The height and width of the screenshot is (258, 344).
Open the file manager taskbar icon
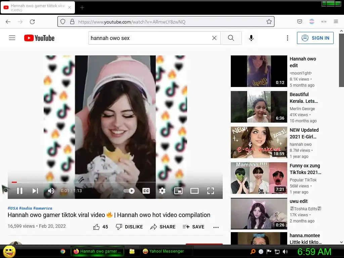click(x=132, y=251)
